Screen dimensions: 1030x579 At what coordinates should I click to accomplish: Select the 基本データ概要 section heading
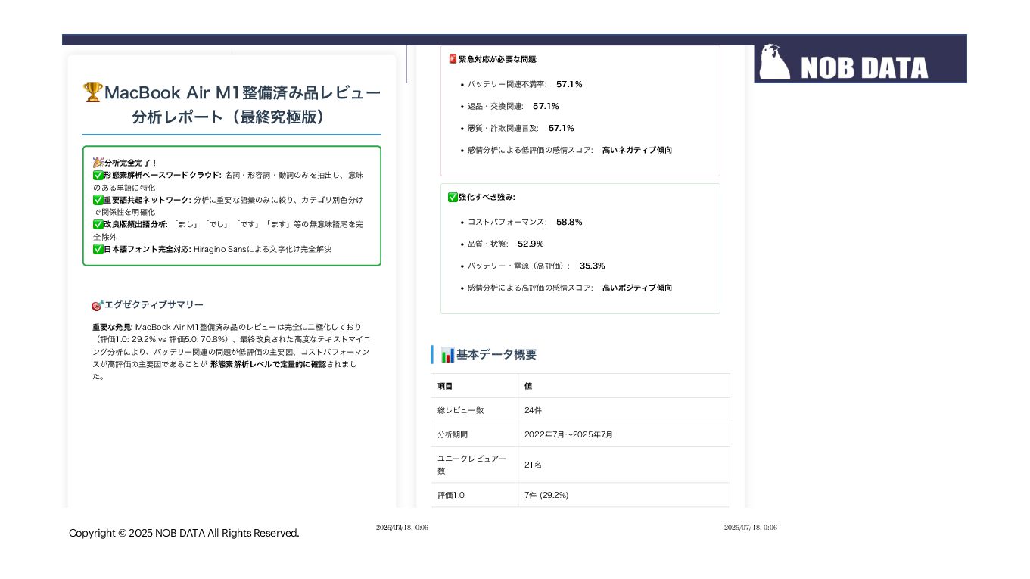pyautogui.click(x=496, y=354)
